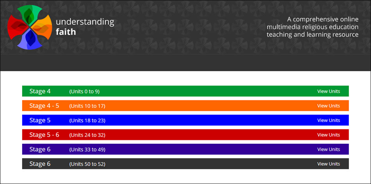View Units for Stage 5 blue bar
The image size is (371, 184).
coord(328,120)
